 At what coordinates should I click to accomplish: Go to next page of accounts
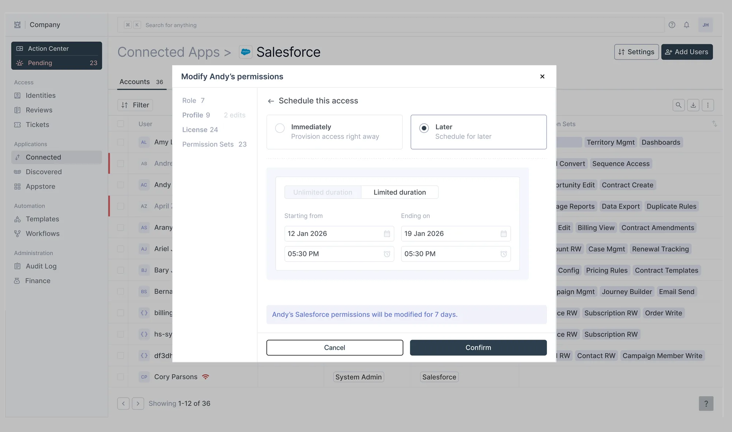click(138, 403)
